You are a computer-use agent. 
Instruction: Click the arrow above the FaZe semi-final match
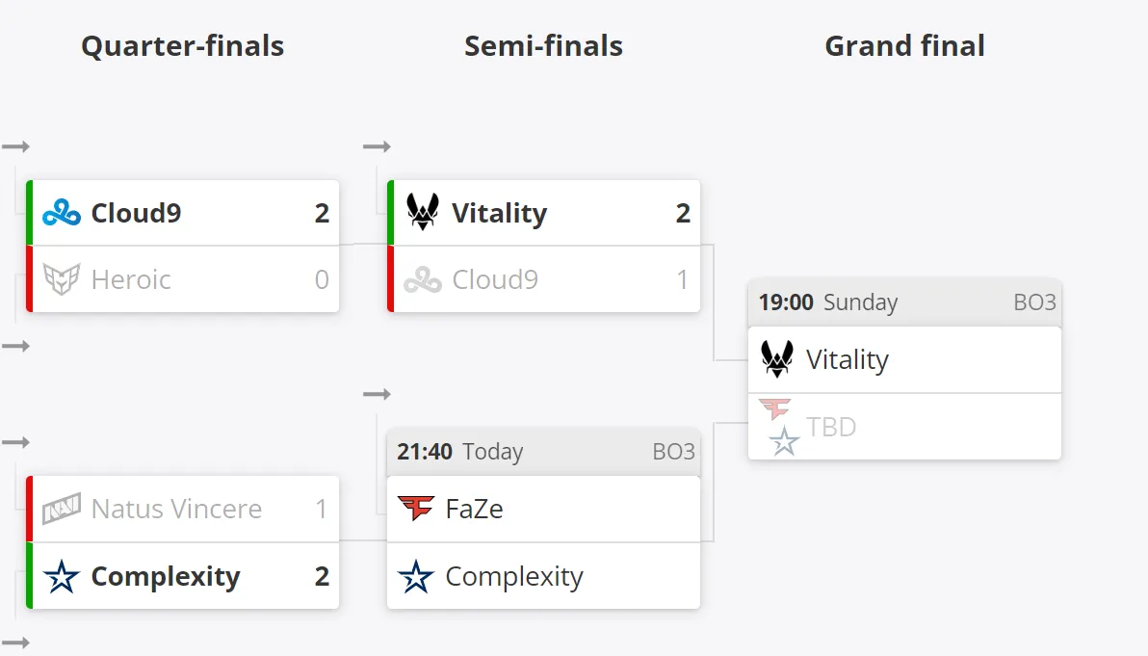coord(378,394)
